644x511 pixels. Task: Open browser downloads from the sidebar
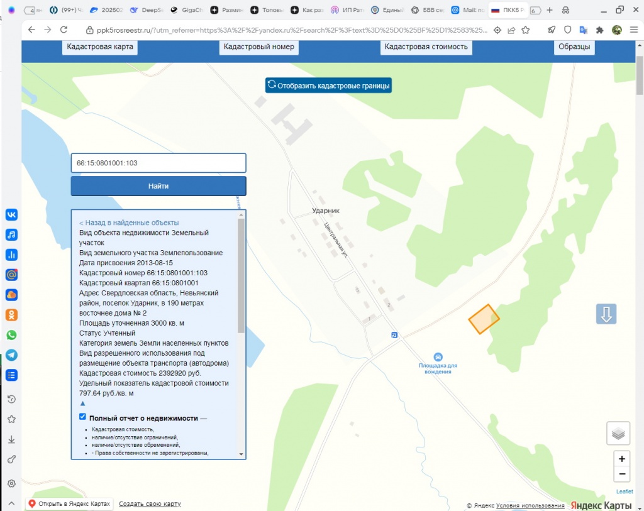11,439
